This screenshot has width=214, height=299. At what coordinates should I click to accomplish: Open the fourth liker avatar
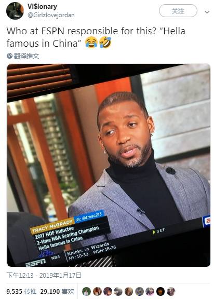[x=118, y=291]
